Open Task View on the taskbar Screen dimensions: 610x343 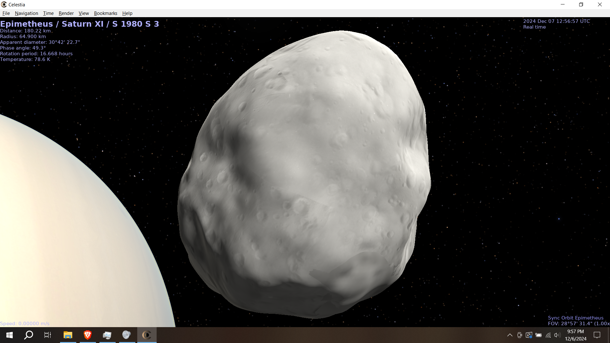[x=48, y=335]
